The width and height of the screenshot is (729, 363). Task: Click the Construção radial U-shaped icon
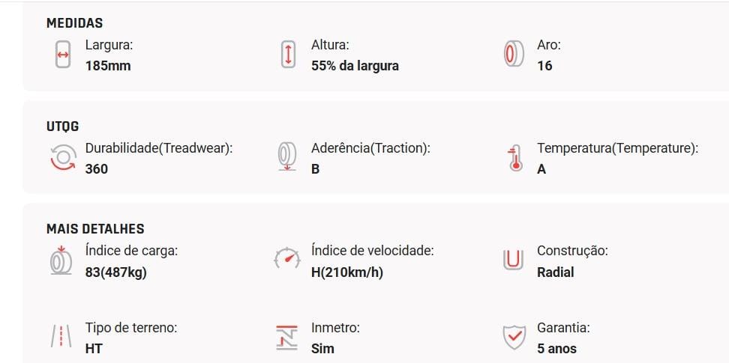click(513, 260)
